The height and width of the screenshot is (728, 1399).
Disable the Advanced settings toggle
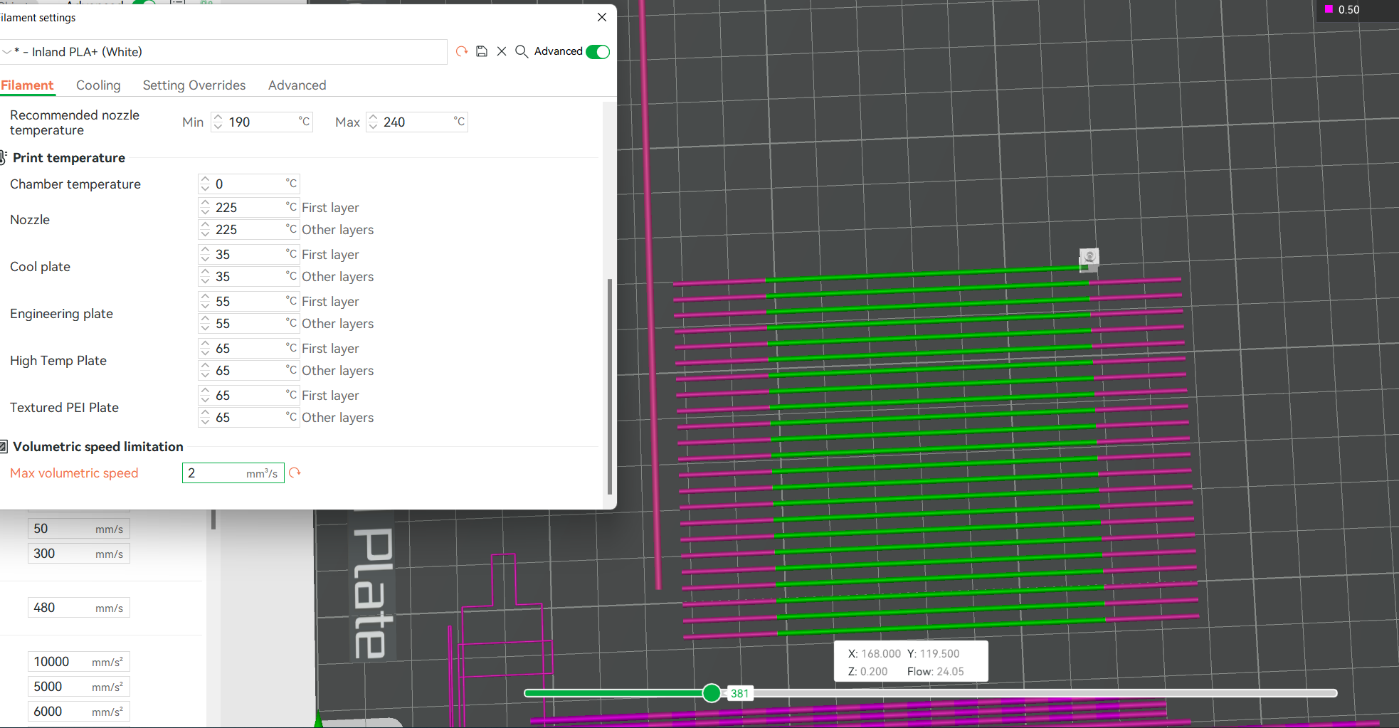(x=598, y=51)
